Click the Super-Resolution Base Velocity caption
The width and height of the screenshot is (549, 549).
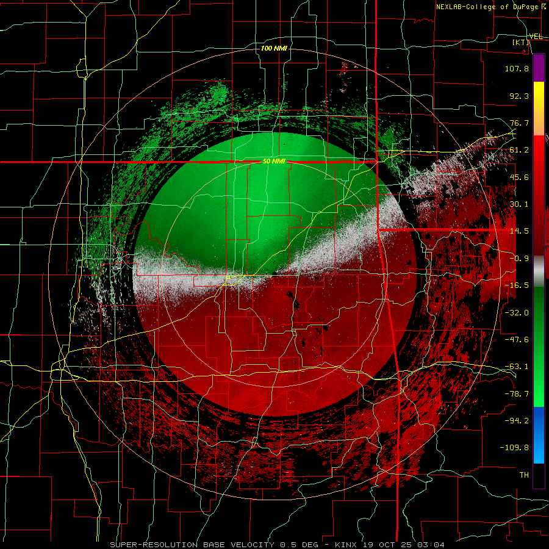(x=277, y=545)
